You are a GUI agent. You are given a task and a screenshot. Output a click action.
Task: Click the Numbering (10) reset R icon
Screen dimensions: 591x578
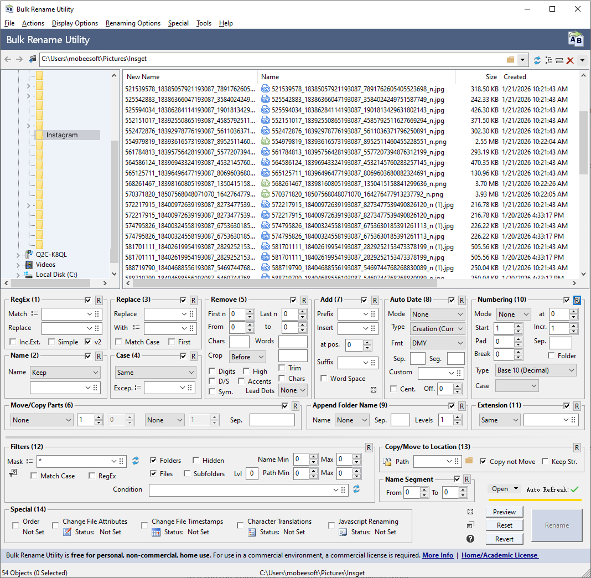(x=577, y=300)
